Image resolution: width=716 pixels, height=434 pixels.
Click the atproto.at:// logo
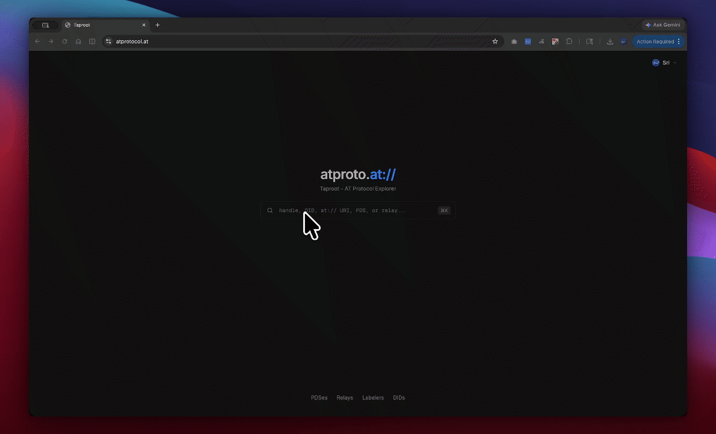click(358, 175)
